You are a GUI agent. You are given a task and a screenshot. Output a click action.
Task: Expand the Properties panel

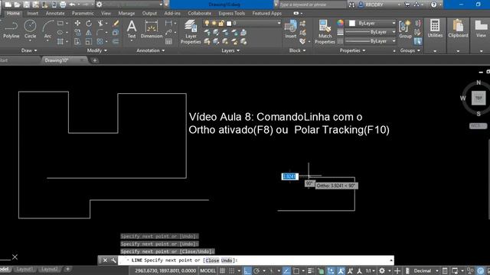point(352,50)
